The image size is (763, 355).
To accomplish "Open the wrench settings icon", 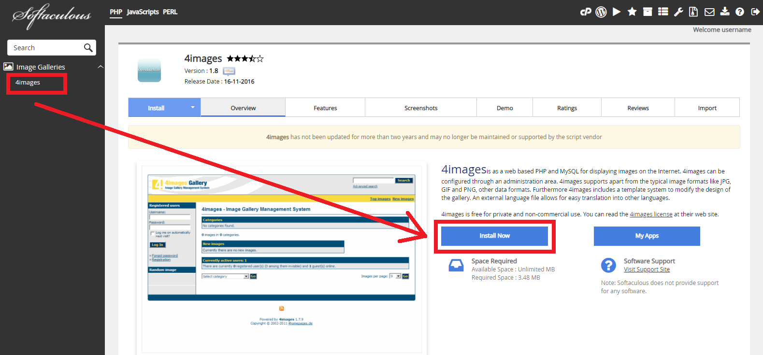I will pyautogui.click(x=678, y=12).
